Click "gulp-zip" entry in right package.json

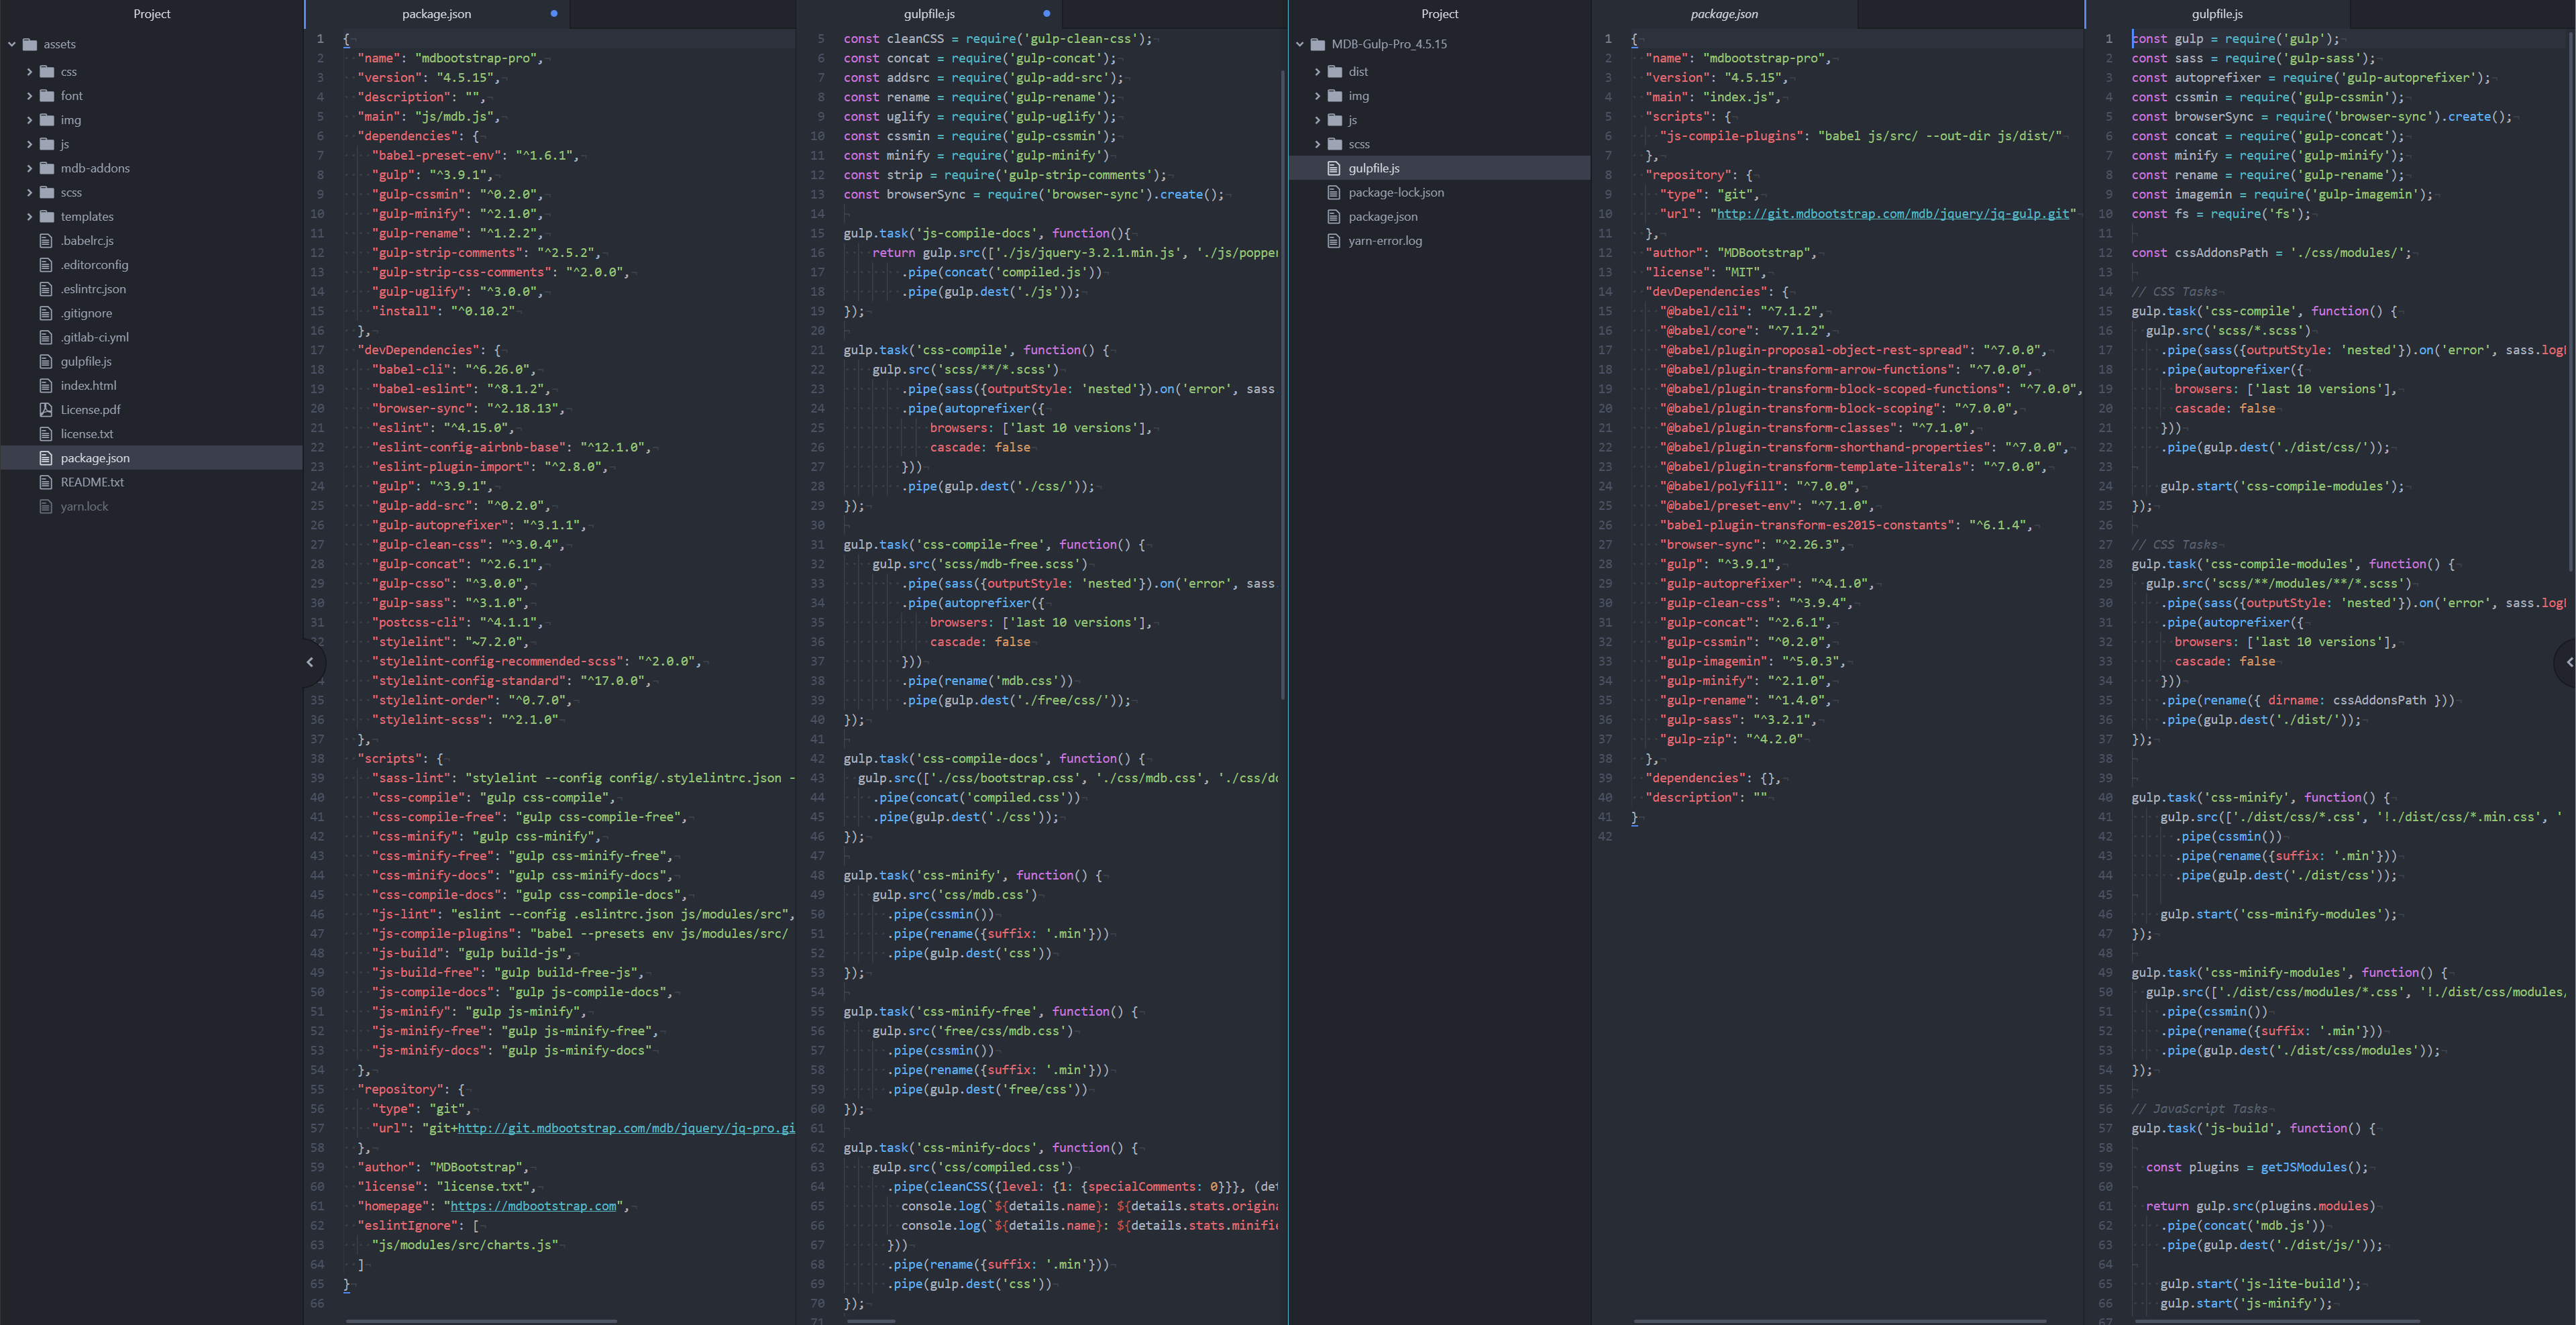tap(1731, 739)
